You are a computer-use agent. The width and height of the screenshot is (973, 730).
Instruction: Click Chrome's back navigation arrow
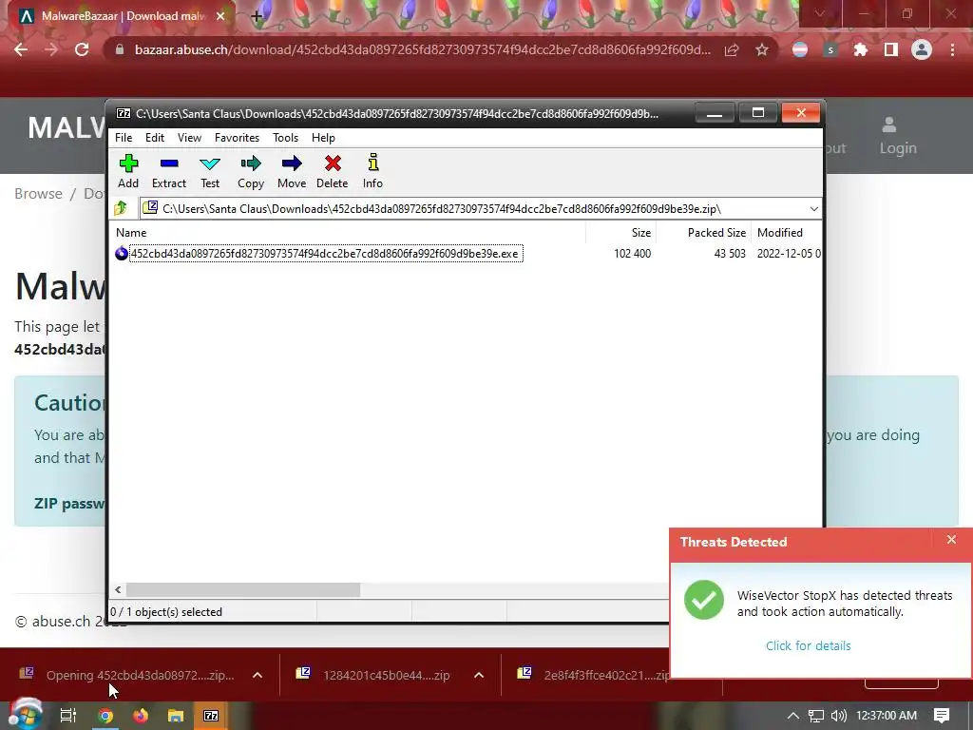click(x=21, y=49)
